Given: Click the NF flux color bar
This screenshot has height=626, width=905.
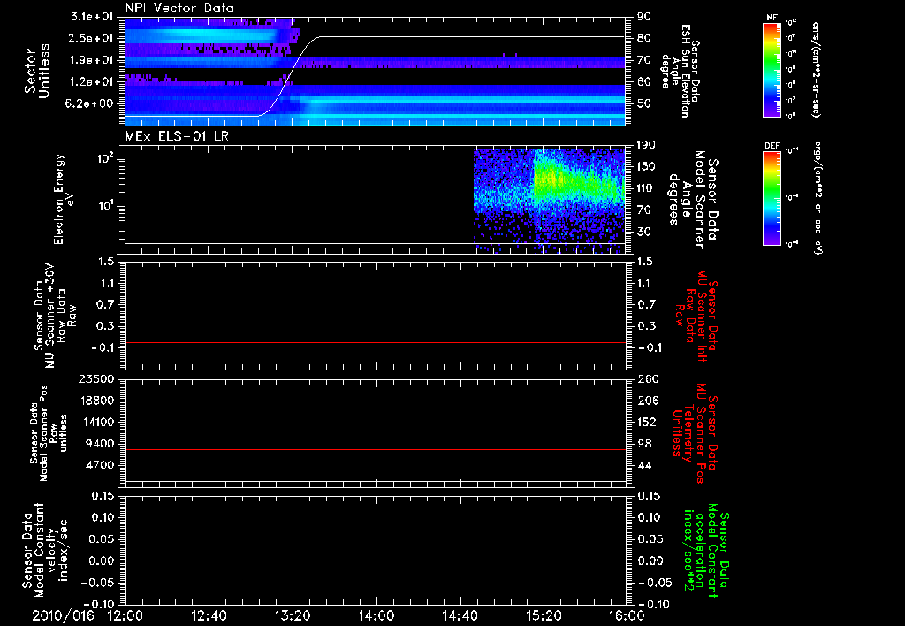Looking at the screenshot, I should click(x=772, y=69).
